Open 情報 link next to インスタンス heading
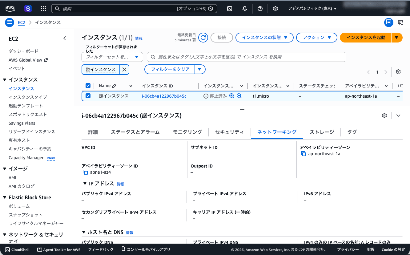Viewport: 410px width, 255px height. [139, 38]
